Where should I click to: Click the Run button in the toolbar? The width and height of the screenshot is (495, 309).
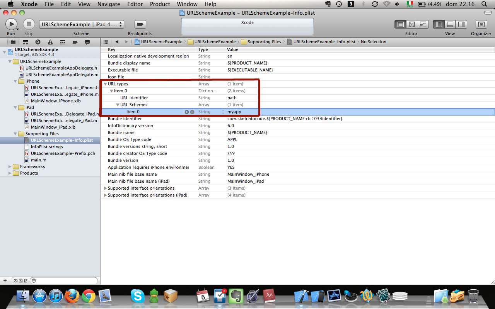(x=11, y=24)
